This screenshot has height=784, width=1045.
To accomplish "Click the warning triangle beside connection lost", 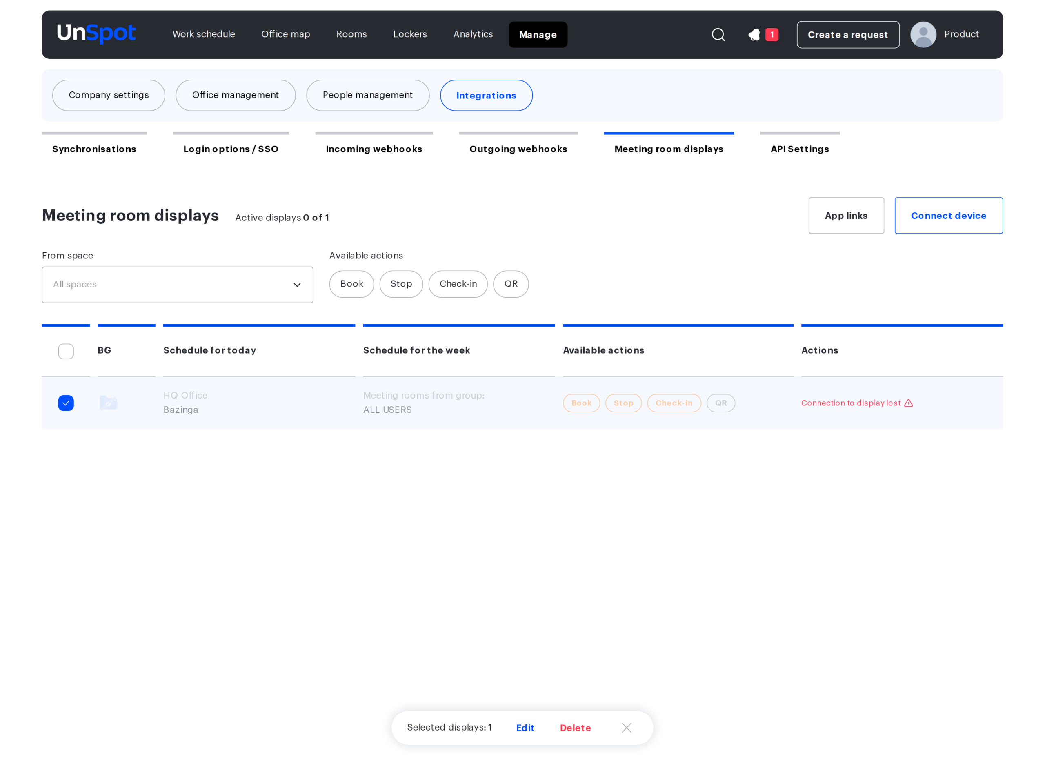I will click(x=909, y=403).
